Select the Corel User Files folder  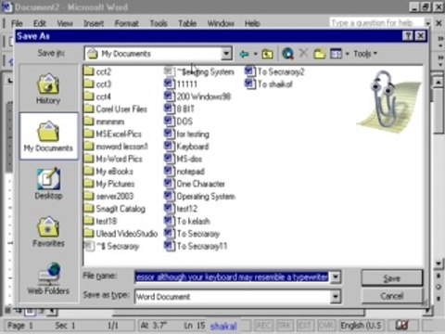(116, 109)
